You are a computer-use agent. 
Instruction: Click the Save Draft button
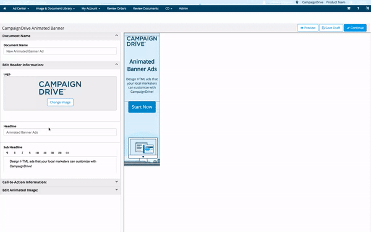(331, 28)
